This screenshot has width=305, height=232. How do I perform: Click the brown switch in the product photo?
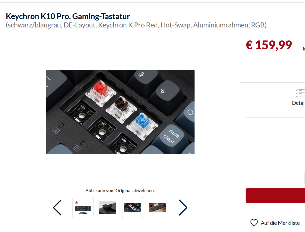pyautogui.click(x=122, y=109)
